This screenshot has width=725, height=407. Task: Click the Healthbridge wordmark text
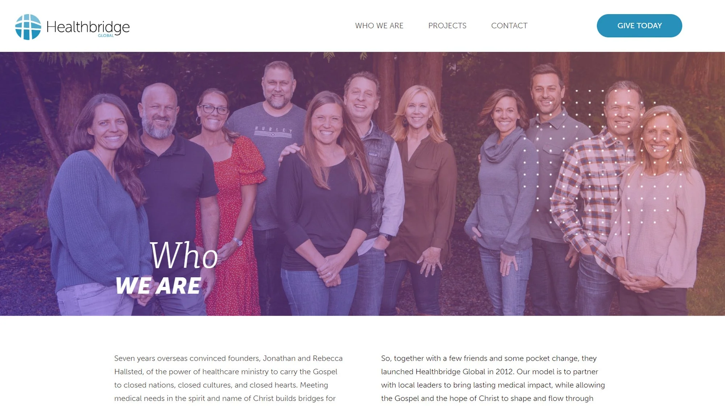[x=88, y=27]
